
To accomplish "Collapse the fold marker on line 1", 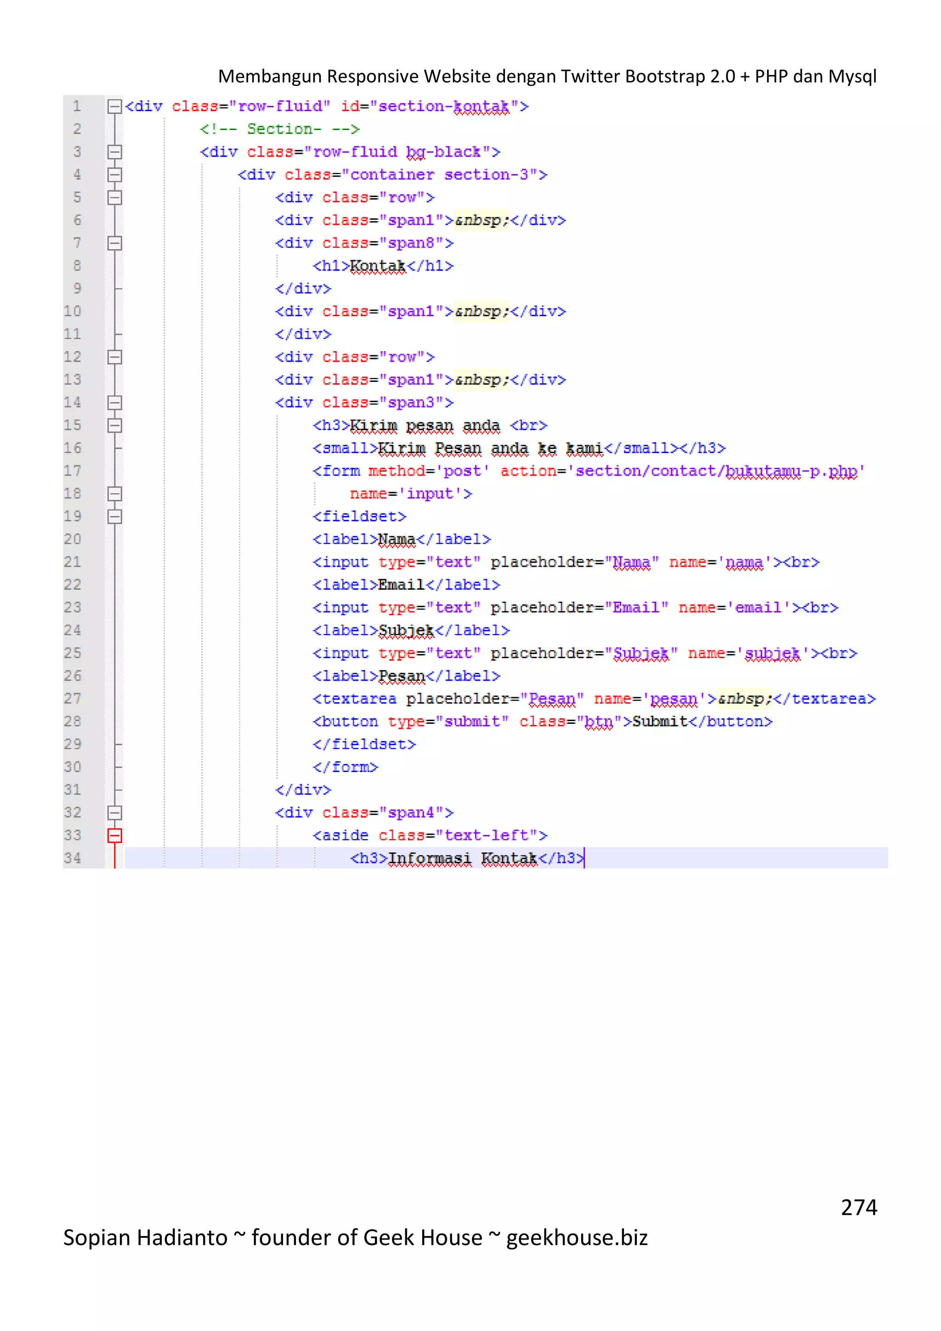I will pyautogui.click(x=115, y=107).
